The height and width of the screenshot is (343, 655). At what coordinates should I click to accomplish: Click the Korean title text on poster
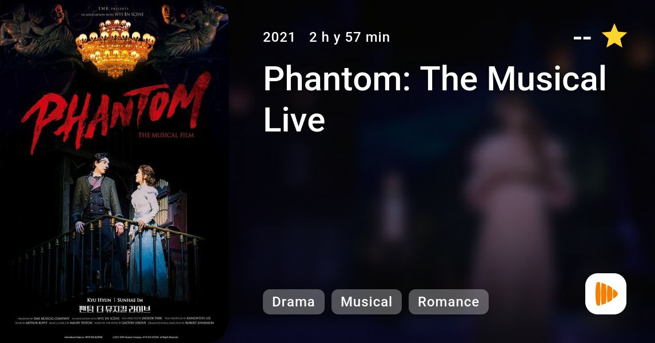tap(114, 309)
